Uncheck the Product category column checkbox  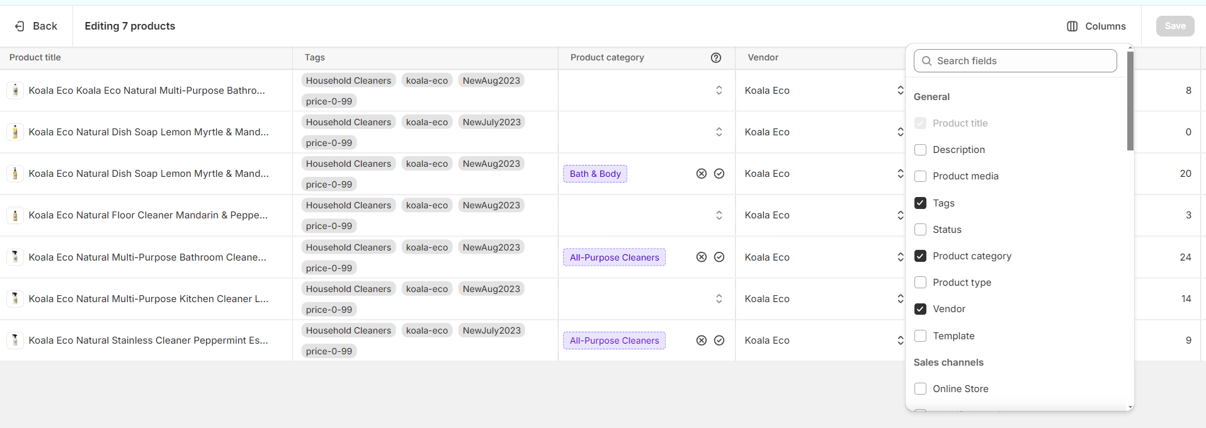[x=920, y=256]
